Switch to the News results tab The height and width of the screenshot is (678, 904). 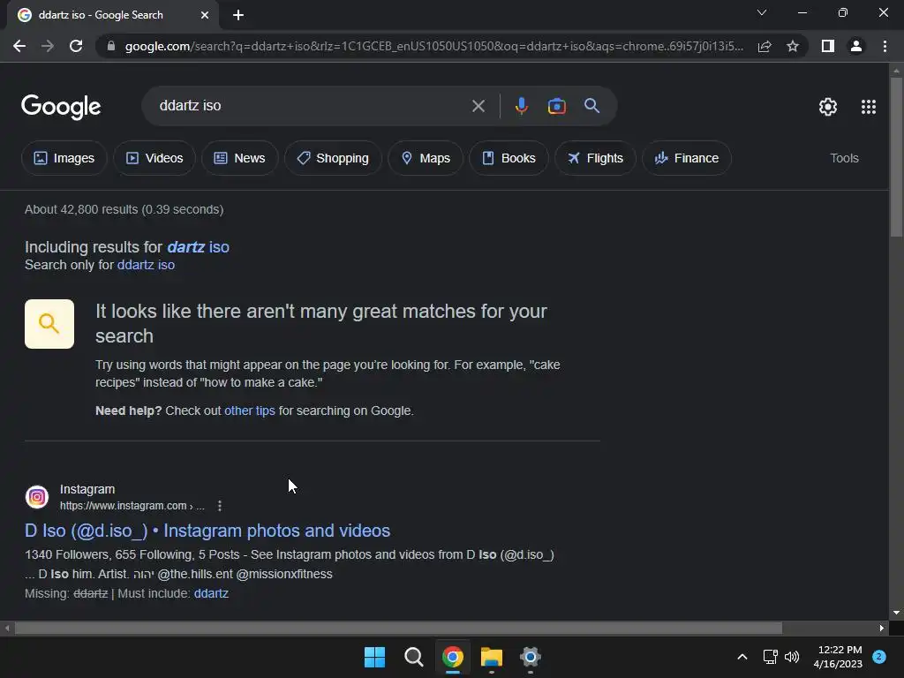point(240,158)
